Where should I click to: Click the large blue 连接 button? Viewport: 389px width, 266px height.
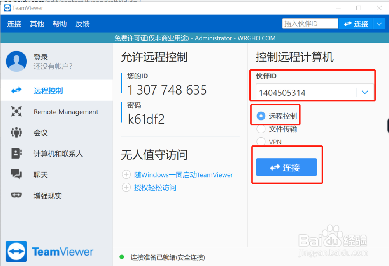click(x=286, y=167)
